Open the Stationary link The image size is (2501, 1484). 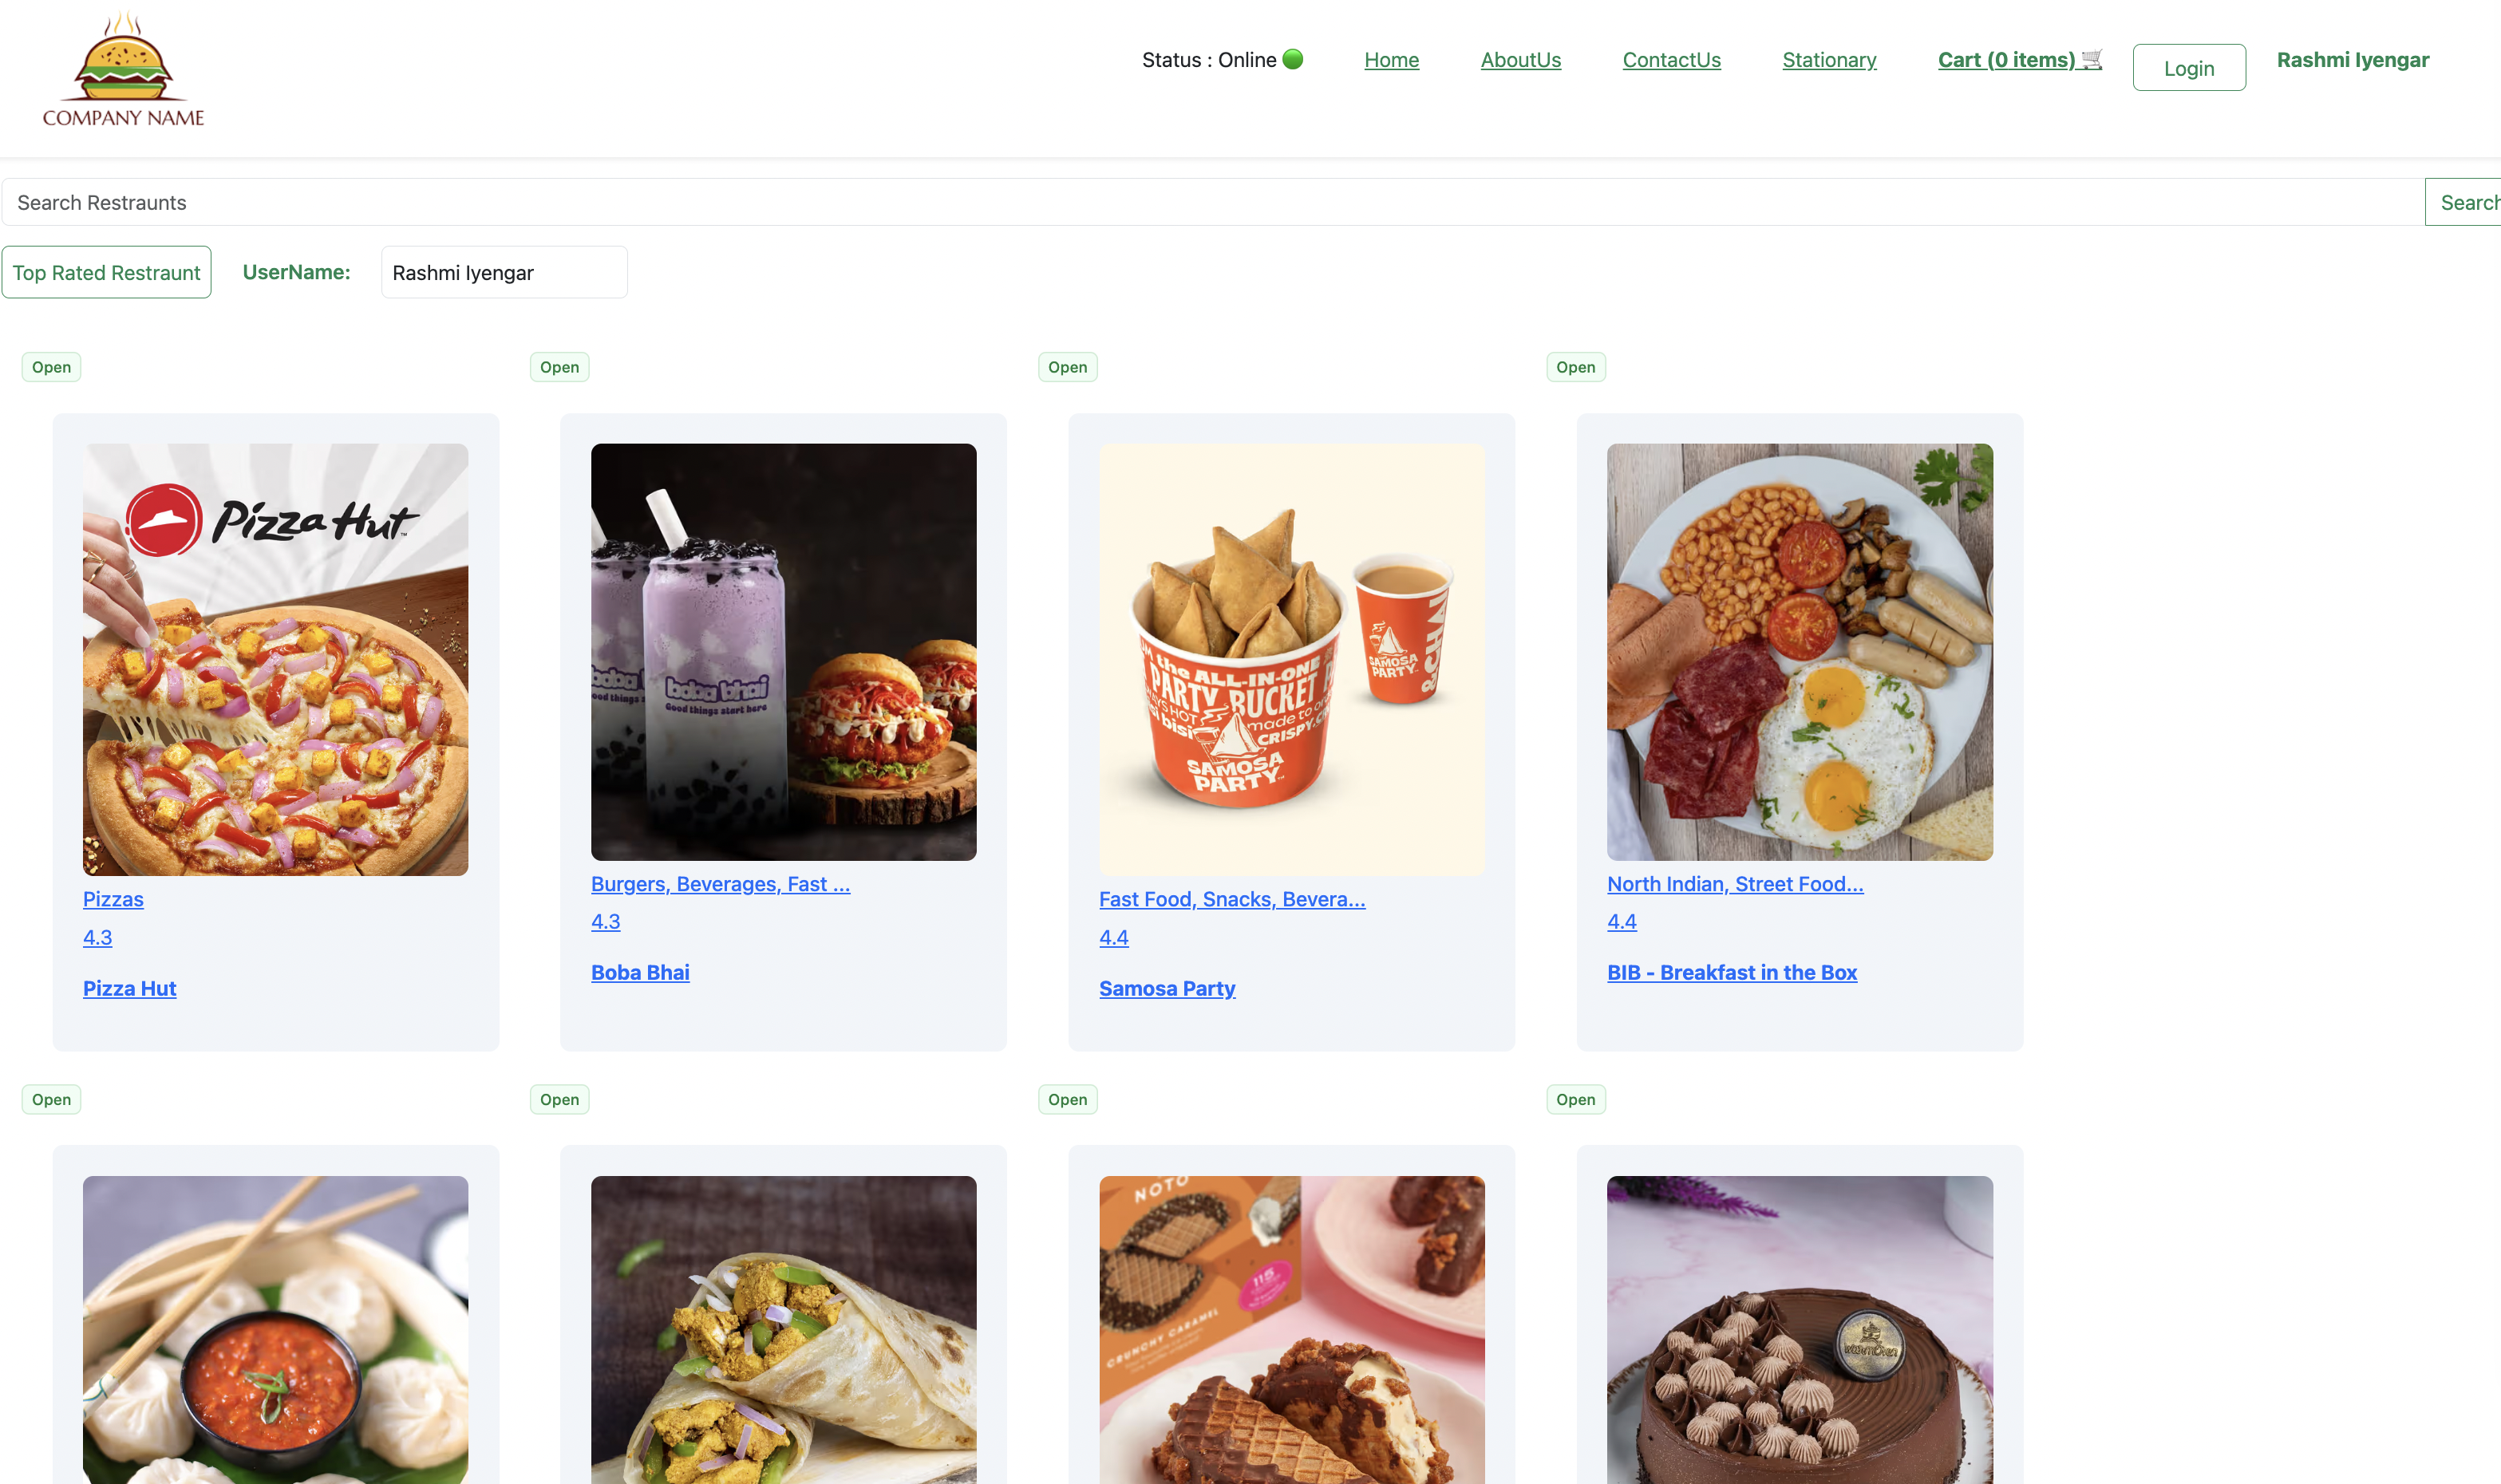pyautogui.click(x=1829, y=60)
